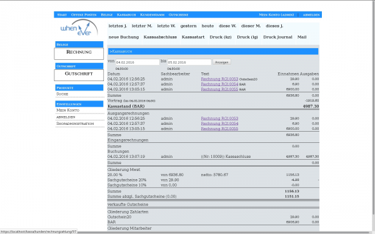Click abmelden in the sidebar
Viewport: 375px width, 234px height.
coord(66,117)
